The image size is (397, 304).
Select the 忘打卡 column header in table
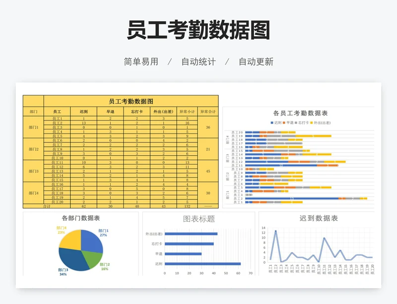(137, 112)
